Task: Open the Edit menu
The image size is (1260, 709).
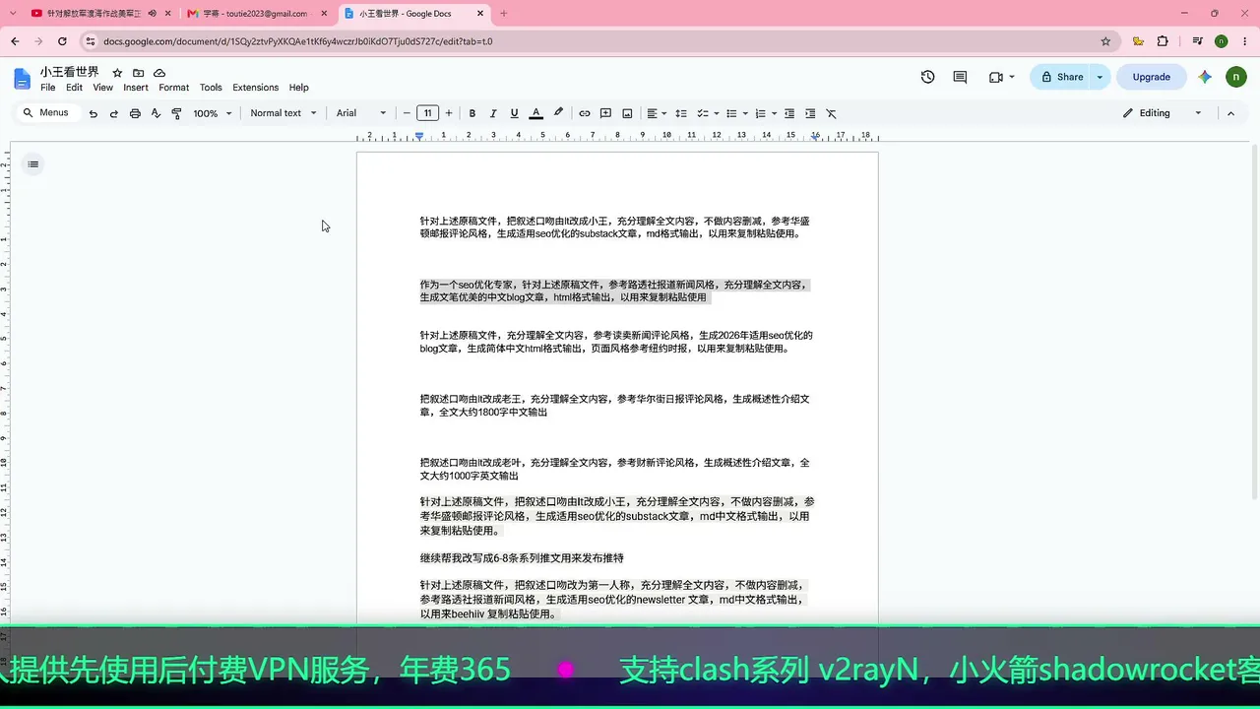Action: (x=74, y=88)
